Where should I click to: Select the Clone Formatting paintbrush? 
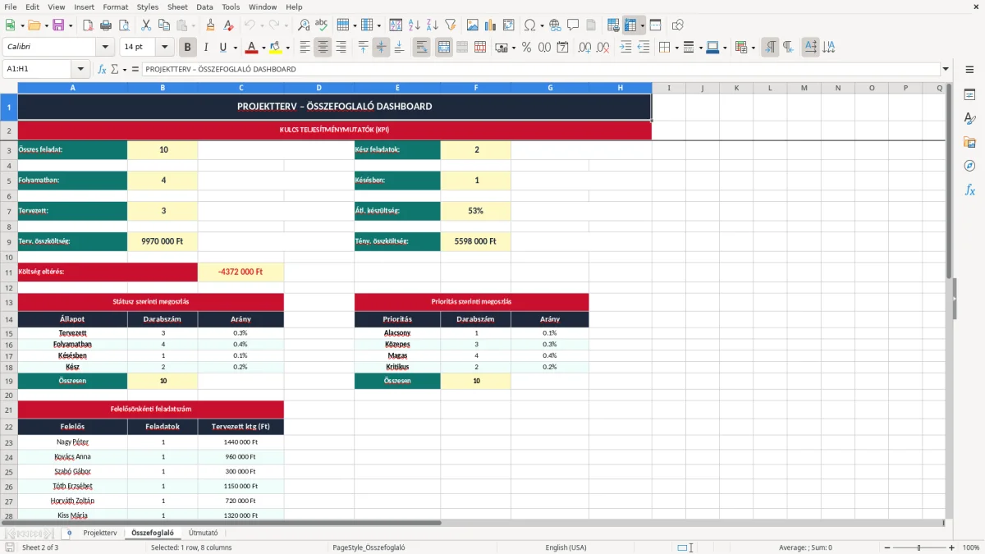[x=211, y=25]
